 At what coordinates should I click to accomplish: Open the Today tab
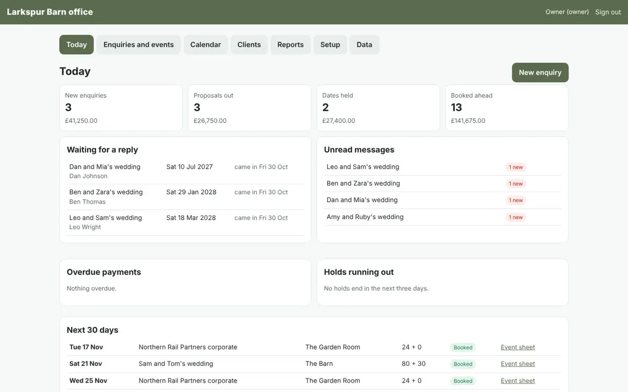[x=76, y=44]
